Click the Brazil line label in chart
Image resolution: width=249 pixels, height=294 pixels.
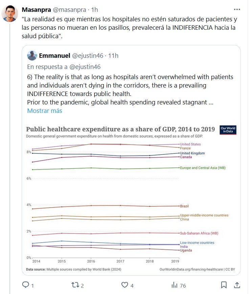tap(185, 206)
